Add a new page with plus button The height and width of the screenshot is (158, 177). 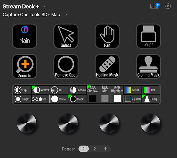coord(106,149)
